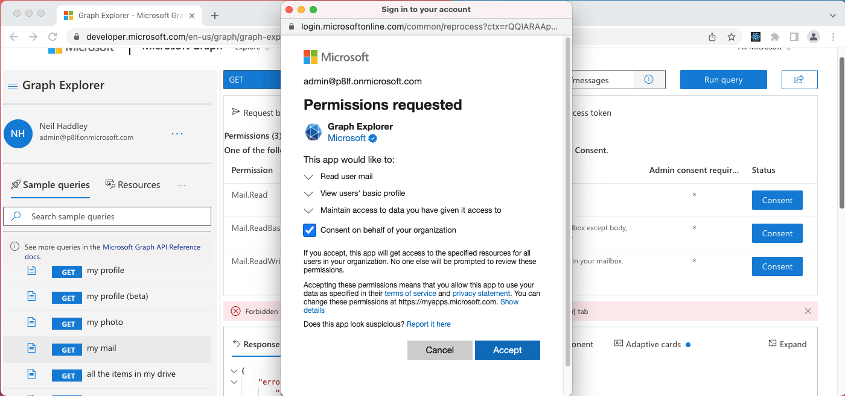Open the Adaptive cards tab
This screenshot has width=845, height=396.
click(652, 344)
